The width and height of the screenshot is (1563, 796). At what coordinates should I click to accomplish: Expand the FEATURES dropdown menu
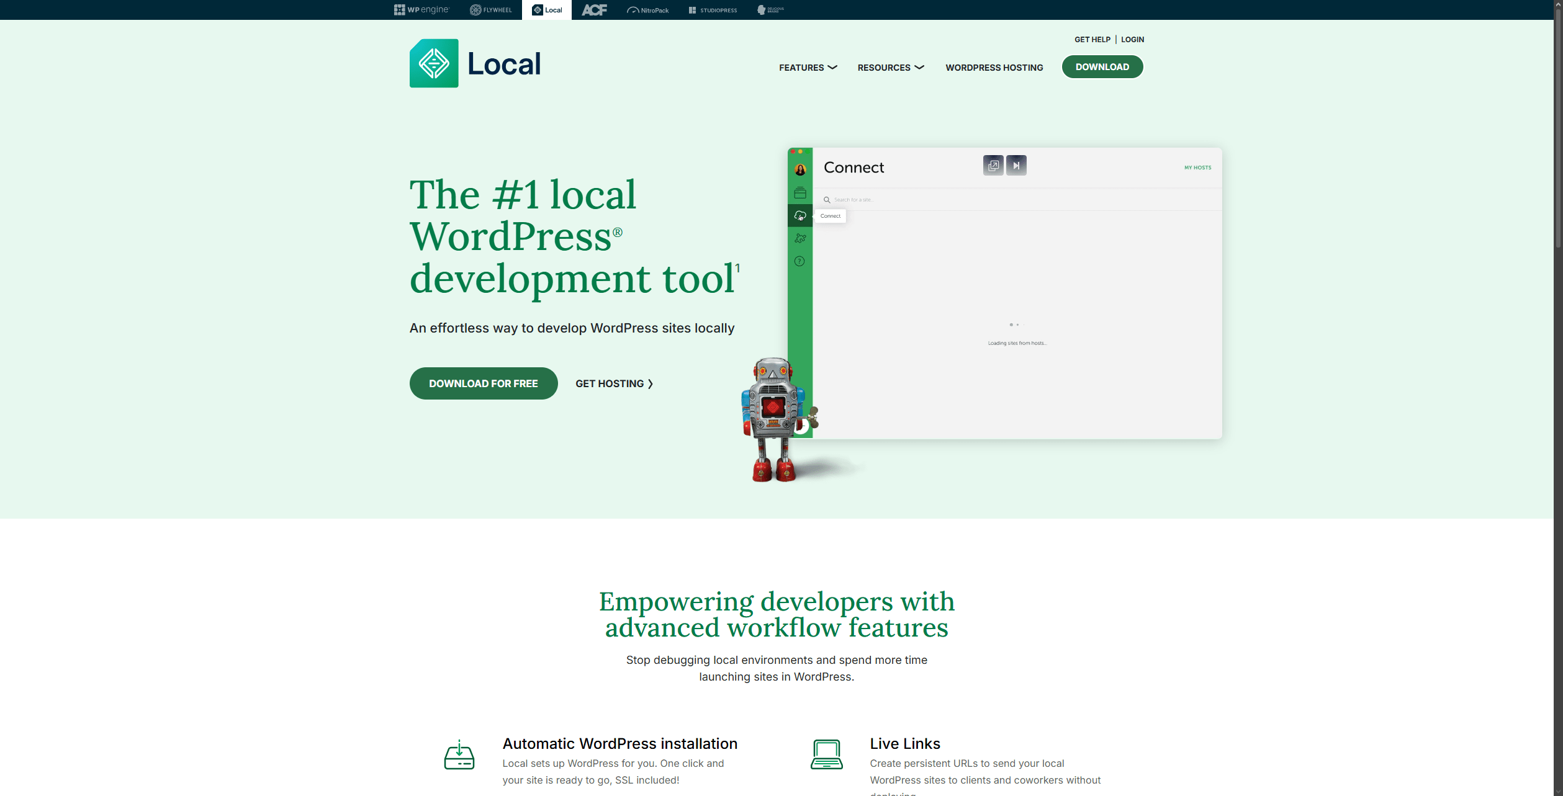tap(808, 68)
